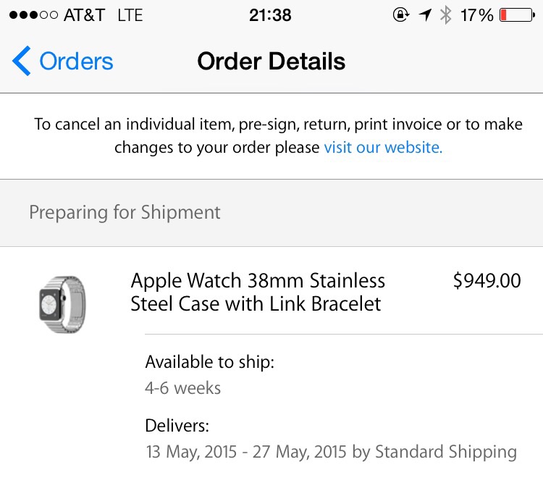The width and height of the screenshot is (543, 504).
Task: Tap the Apple Watch product thumbnail
Action: (x=62, y=304)
